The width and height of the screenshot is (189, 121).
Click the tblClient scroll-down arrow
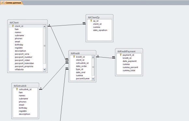coord(44,70)
